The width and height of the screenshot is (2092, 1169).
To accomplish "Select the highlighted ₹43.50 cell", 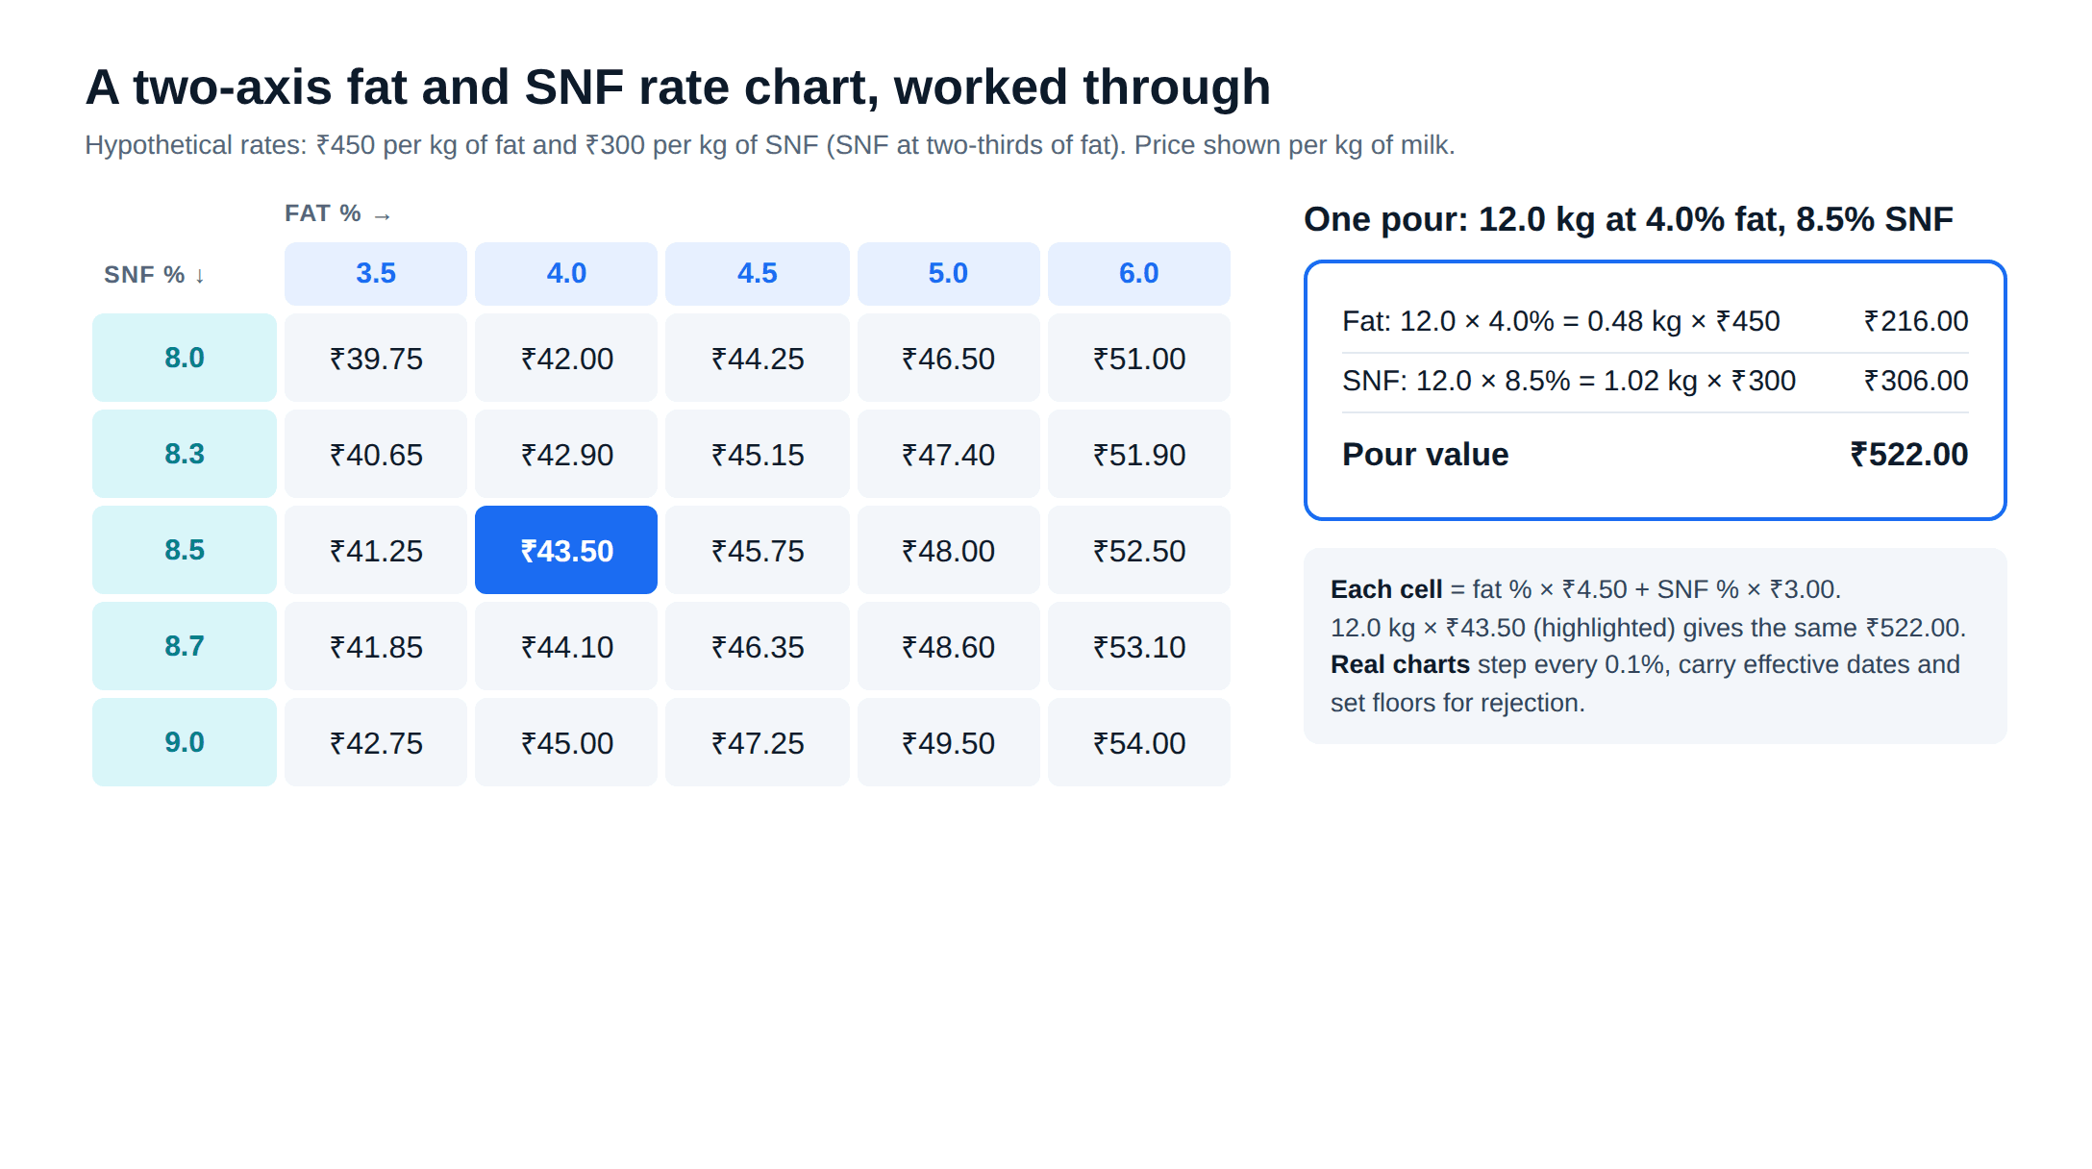I will coord(566,550).
